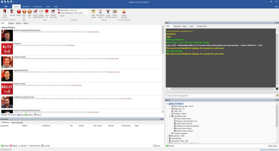
Task: Collapse the ChessBase India tree node
Action: coord(170,116)
